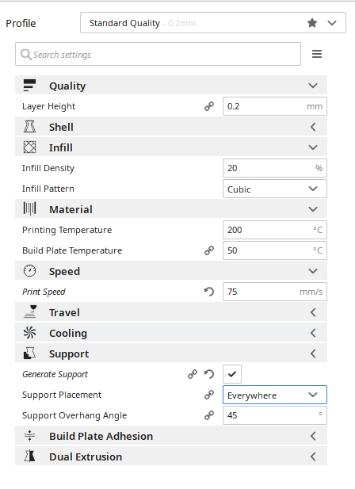The width and height of the screenshot is (355, 489).
Task: Click the Layer Height setting label
Action: tap(48, 106)
